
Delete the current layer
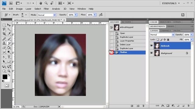(188, 106)
